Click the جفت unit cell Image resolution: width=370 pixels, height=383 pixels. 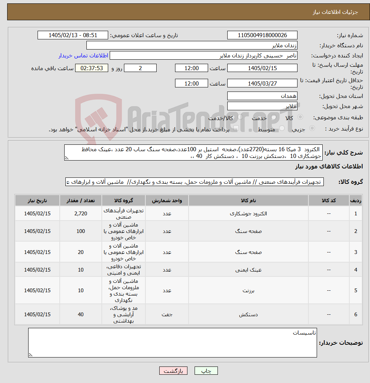point(167,314)
